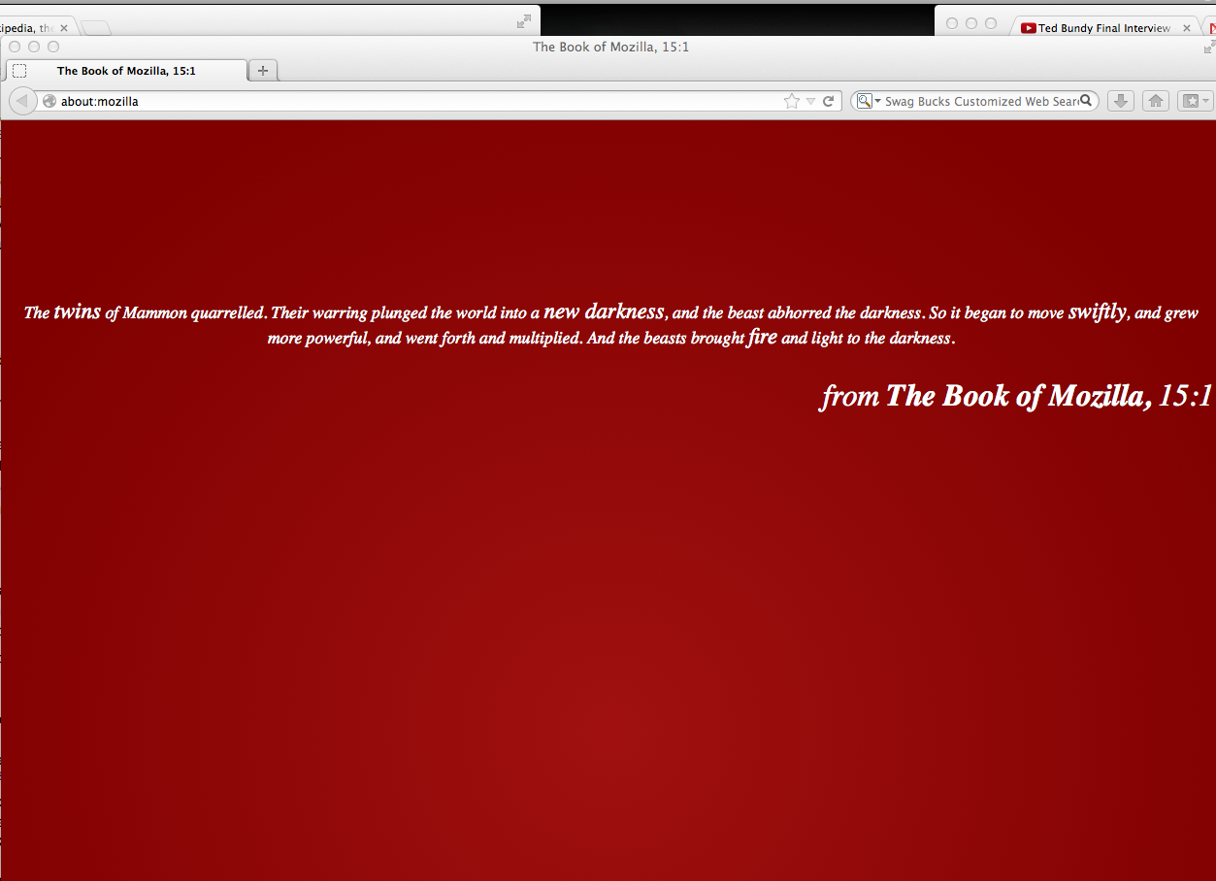Image resolution: width=1216 pixels, height=881 pixels.
Task: Enter fullscreen on background Wikipedia window
Action: point(524,20)
